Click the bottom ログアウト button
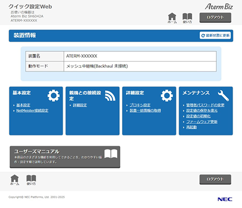Viewport: 242px width, 208px height. [x=215, y=179]
